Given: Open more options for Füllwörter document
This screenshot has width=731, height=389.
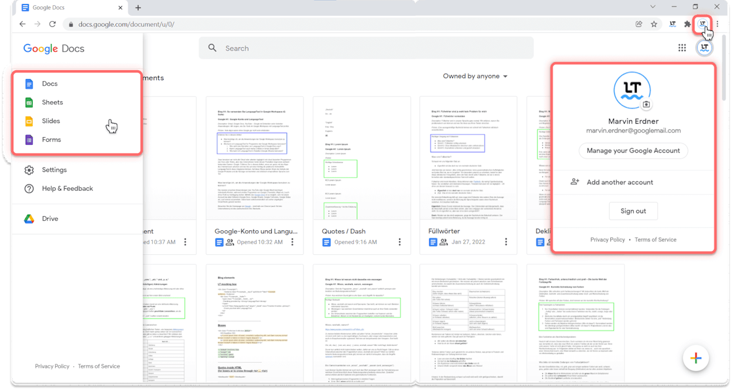Looking at the screenshot, I should 506,242.
